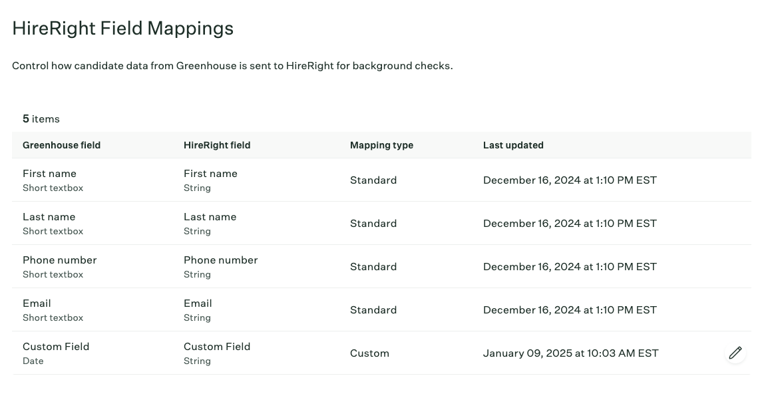This screenshot has height=400, width=770.
Task: Click the HireRight Phone number field cell
Action: click(x=220, y=266)
